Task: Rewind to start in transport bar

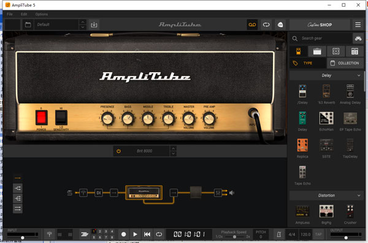Action: (x=147, y=234)
